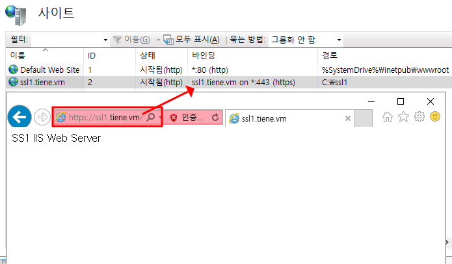The image size is (452, 264).
Task: Sort by the 상태 column header
Action: pyautogui.click(x=161, y=55)
